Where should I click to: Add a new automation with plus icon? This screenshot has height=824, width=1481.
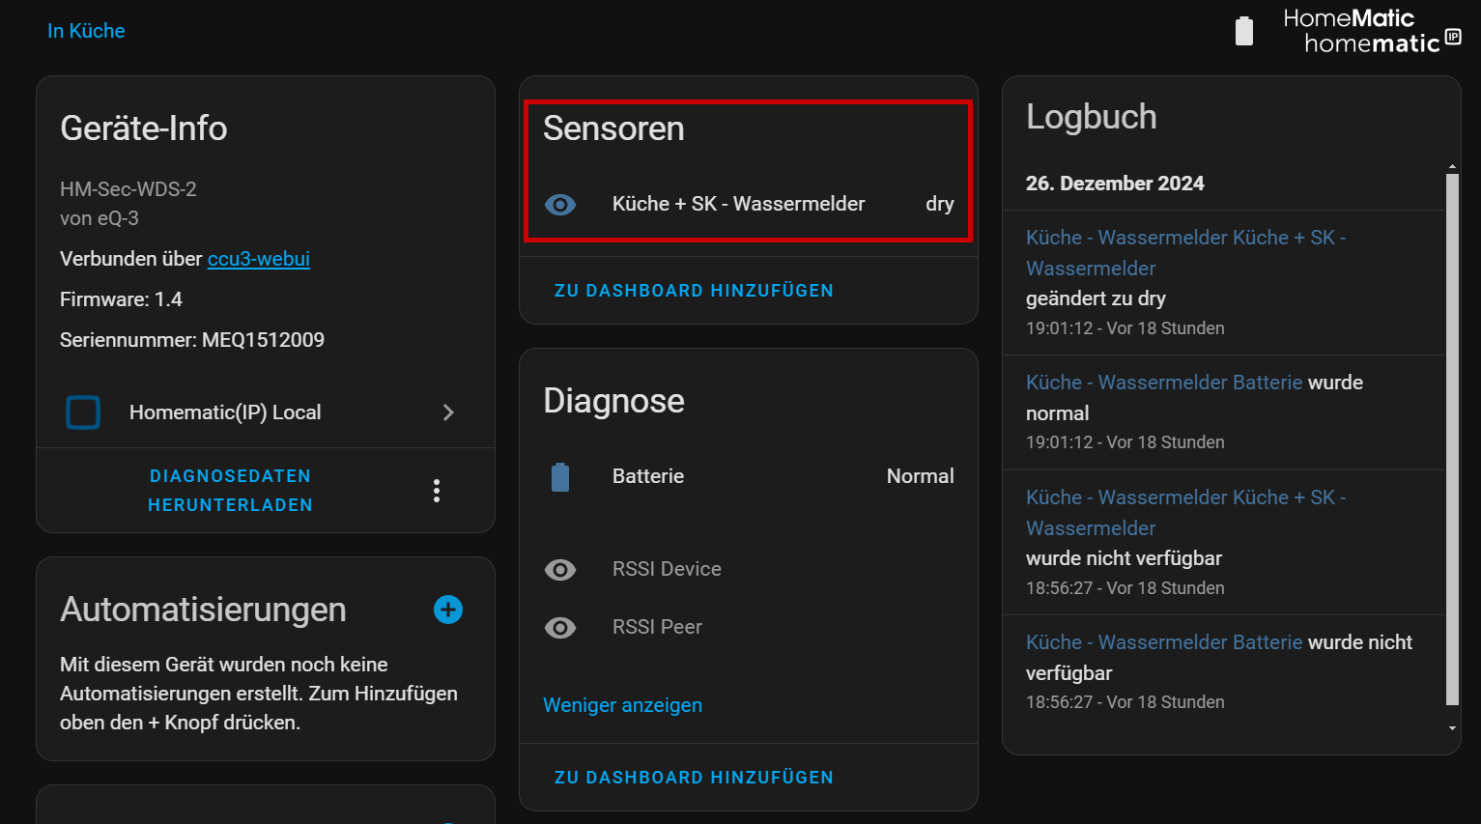pyautogui.click(x=448, y=610)
